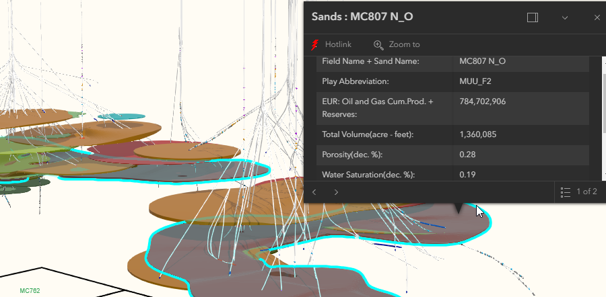Click the 784,702,906 EUR value

pyautogui.click(x=482, y=101)
